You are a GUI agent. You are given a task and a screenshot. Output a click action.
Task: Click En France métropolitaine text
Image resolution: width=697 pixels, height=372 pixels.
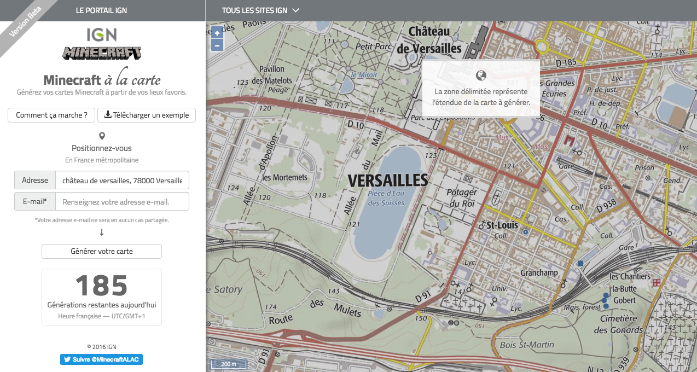click(102, 160)
